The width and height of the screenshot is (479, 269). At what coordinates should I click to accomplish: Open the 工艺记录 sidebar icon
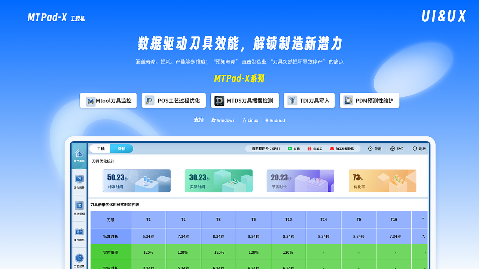tap(79, 258)
